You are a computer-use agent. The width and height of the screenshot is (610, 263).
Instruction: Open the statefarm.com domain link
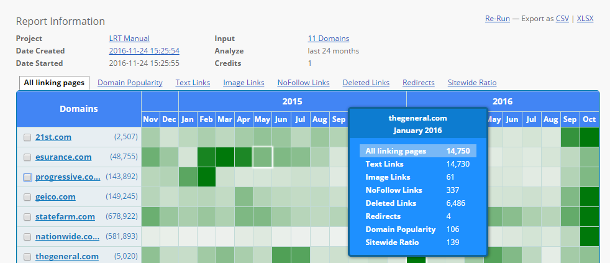coord(65,216)
